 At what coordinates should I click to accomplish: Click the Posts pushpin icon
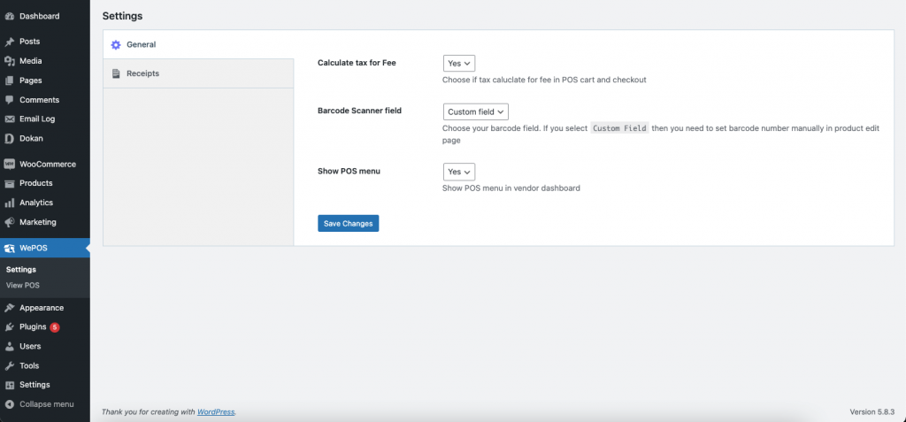[x=10, y=42]
